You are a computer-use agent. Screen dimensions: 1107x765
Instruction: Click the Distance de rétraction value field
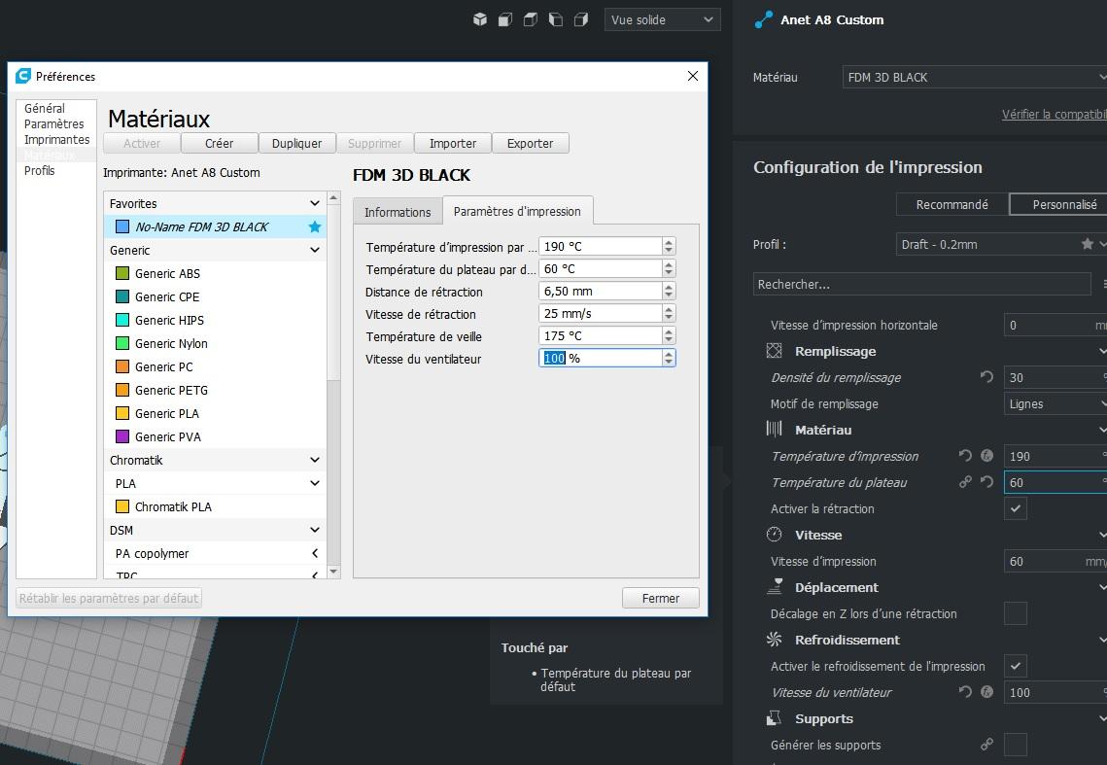click(x=600, y=291)
